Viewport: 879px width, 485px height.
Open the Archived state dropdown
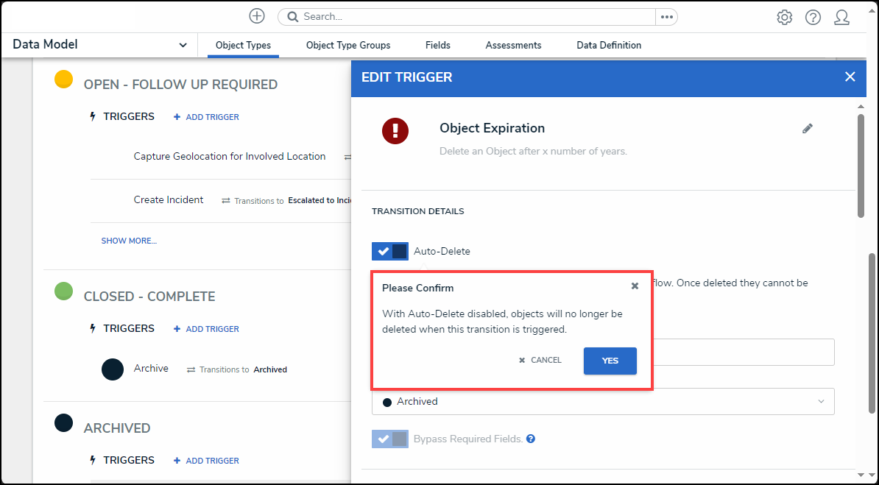point(602,401)
